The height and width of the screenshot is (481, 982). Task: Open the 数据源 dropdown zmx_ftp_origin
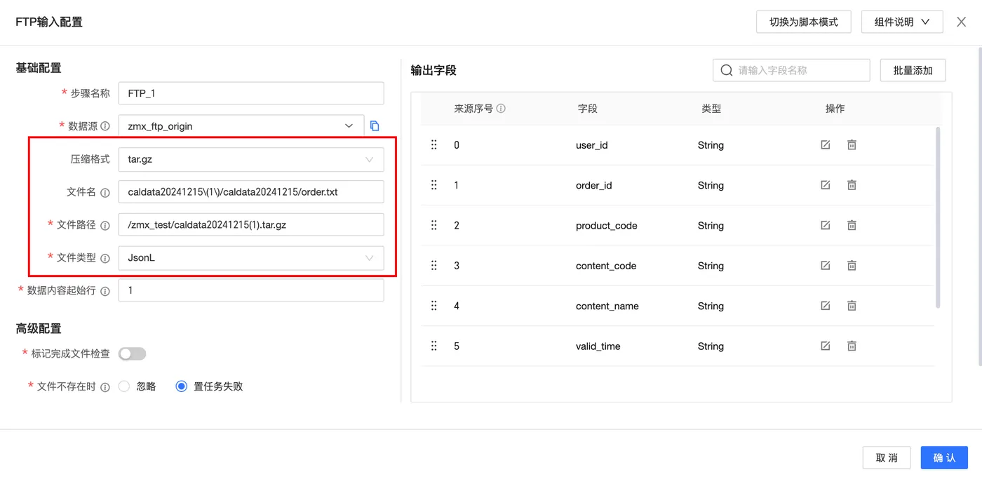coord(241,126)
